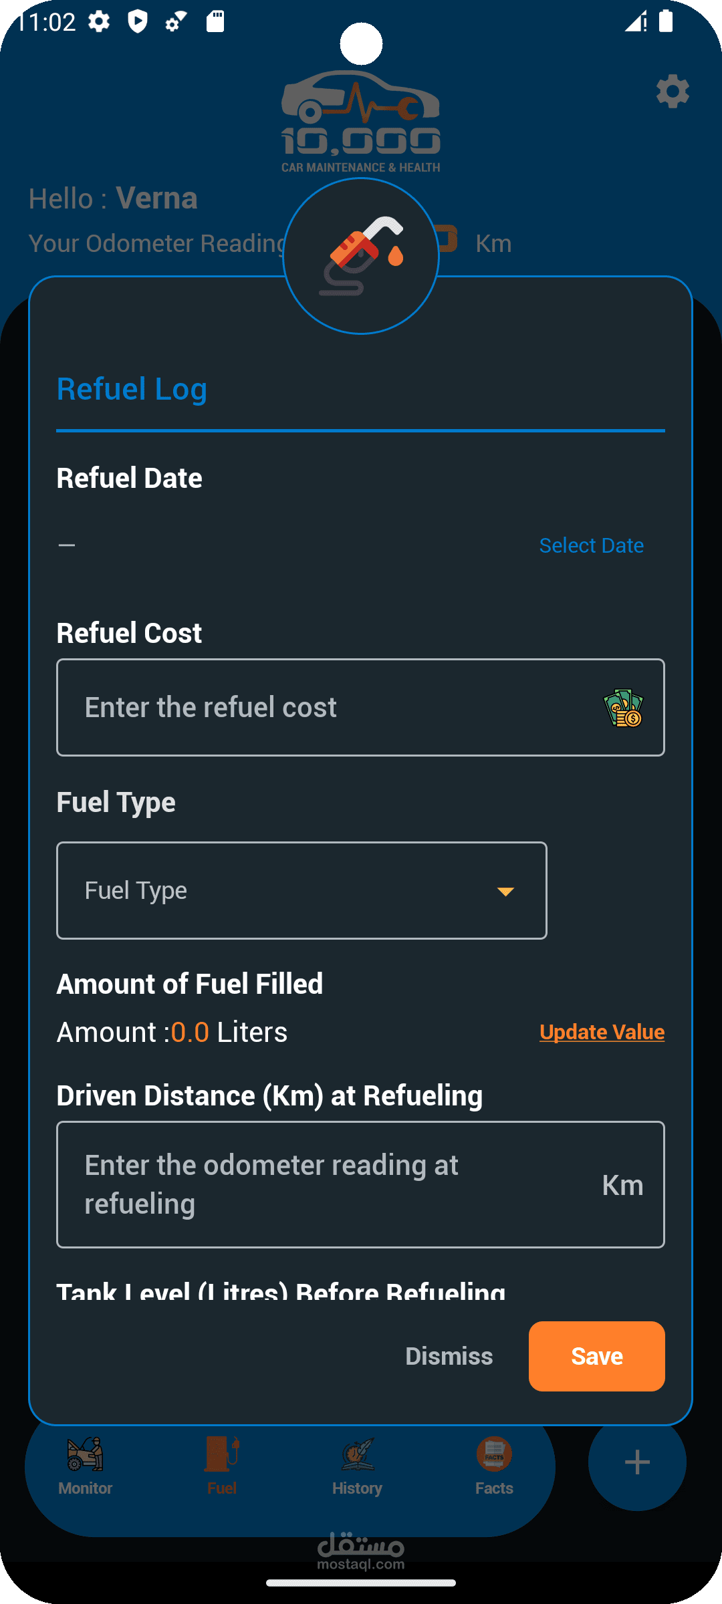
Task: Tap Update Value link
Action: click(x=602, y=1032)
